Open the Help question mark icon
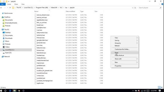This screenshot has height=92, width=164. pyautogui.click(x=162, y=4)
